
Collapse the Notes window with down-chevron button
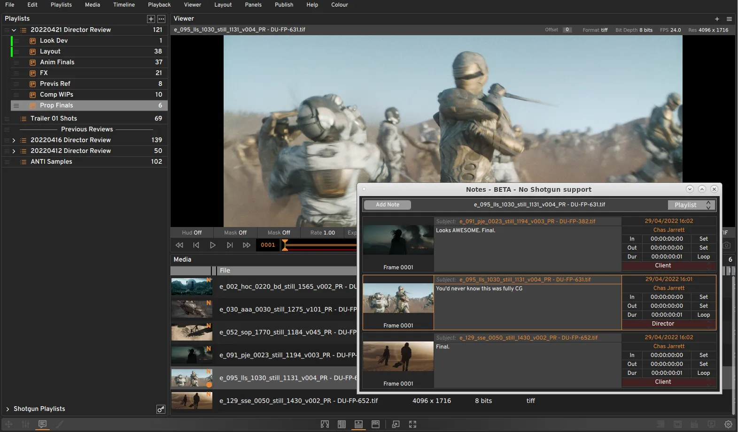pos(690,189)
